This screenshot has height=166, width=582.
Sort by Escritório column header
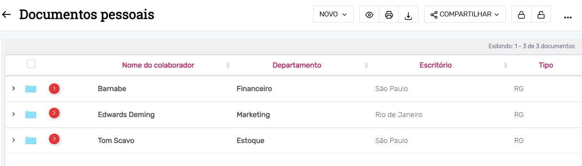click(435, 65)
